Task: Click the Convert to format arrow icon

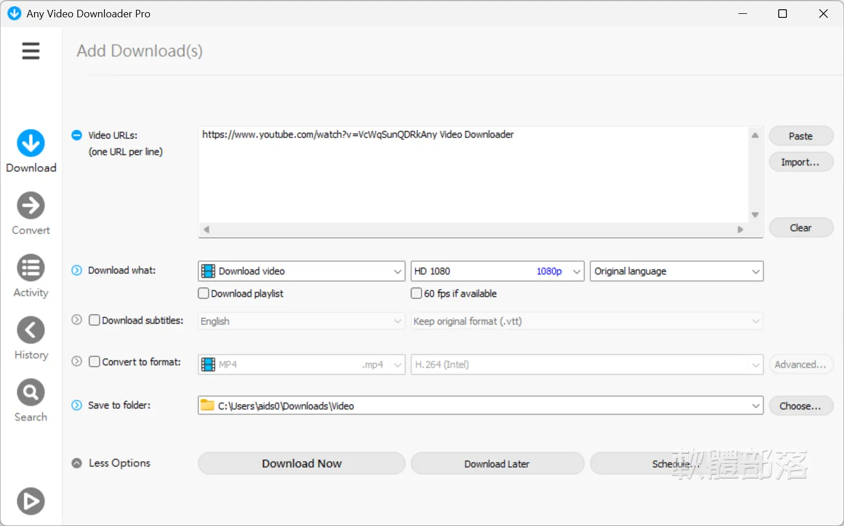Action: coord(77,361)
